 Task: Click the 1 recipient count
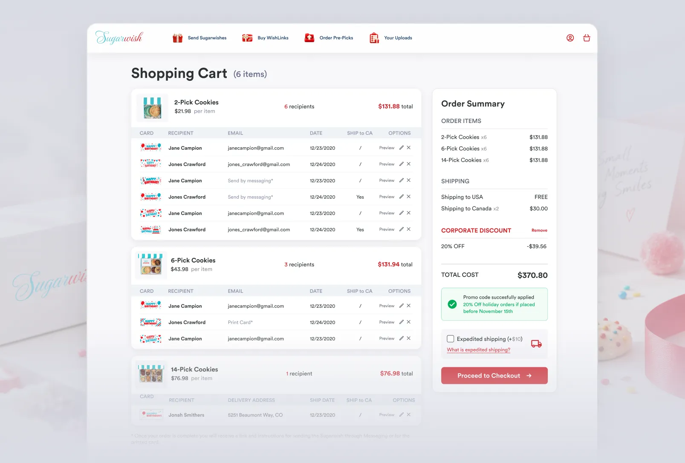tap(299, 374)
